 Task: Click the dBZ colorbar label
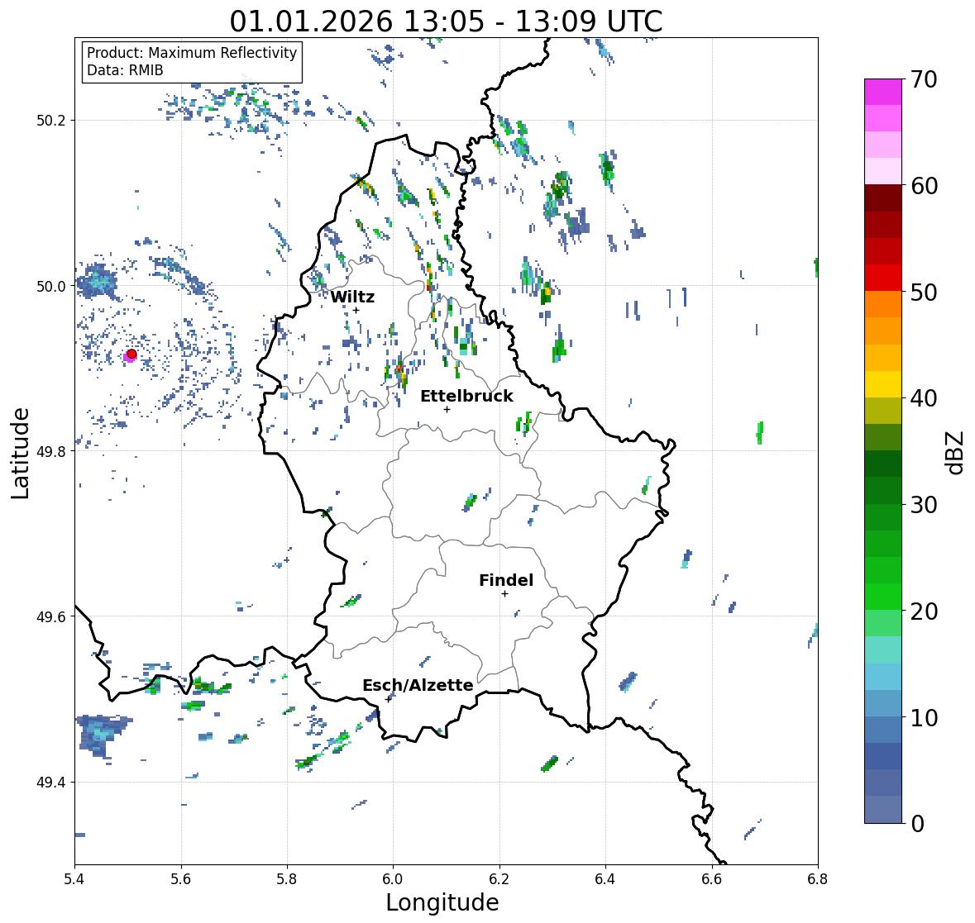(955, 452)
